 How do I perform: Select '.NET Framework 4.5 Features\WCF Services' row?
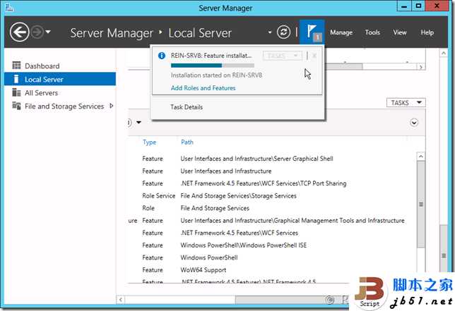(x=272, y=233)
